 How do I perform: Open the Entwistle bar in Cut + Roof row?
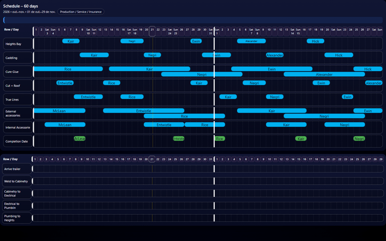(x=65, y=83)
